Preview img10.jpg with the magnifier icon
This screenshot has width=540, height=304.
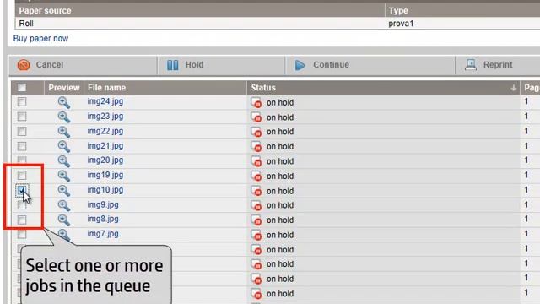click(x=64, y=191)
